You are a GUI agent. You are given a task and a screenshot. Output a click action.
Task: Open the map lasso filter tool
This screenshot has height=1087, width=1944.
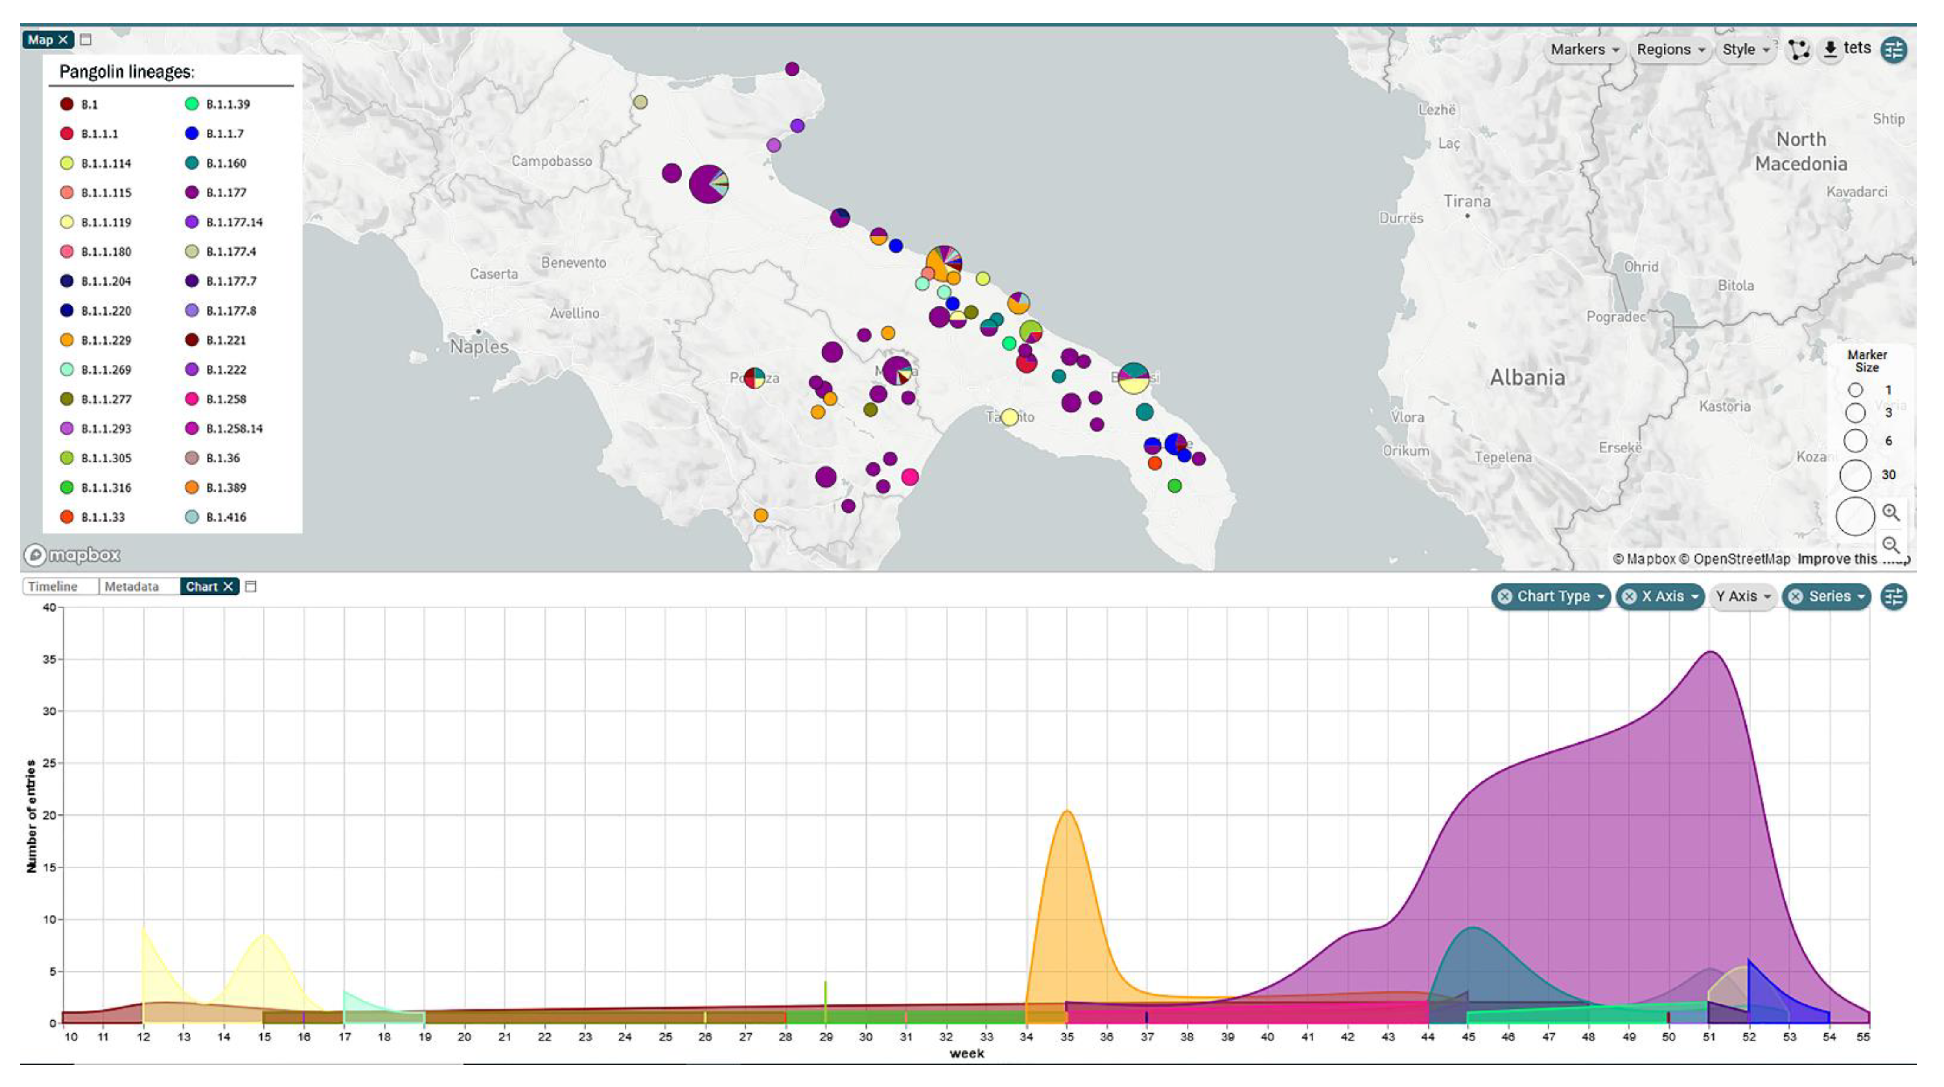pyautogui.click(x=1799, y=50)
